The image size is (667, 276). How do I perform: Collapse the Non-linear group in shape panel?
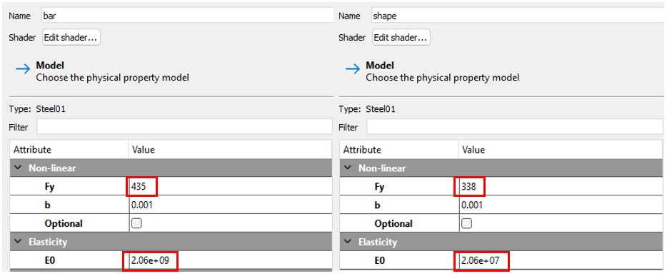click(x=348, y=168)
